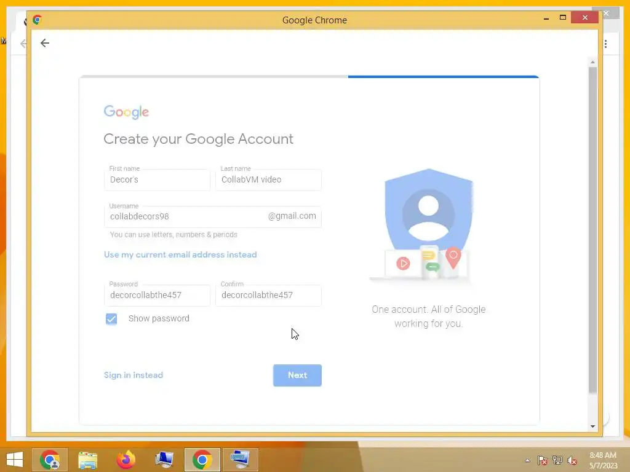The height and width of the screenshot is (472, 630).
Task: Click the muted volume tray icon
Action: [572, 460]
